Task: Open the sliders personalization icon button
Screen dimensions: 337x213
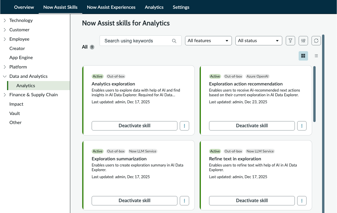Action: coord(303,41)
